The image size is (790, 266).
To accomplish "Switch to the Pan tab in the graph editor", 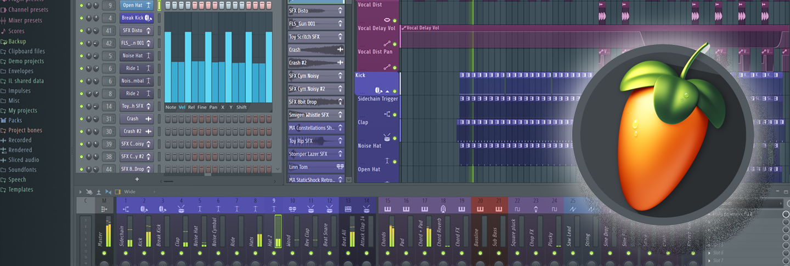I will (x=213, y=107).
